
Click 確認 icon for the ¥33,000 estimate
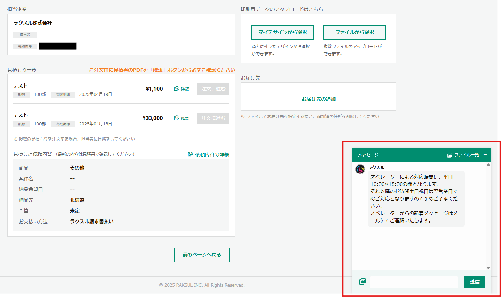tap(181, 118)
